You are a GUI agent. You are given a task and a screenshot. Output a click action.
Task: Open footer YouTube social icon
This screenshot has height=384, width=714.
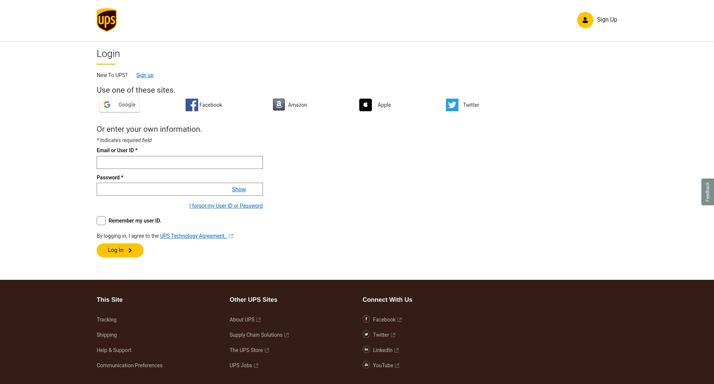coord(366,365)
